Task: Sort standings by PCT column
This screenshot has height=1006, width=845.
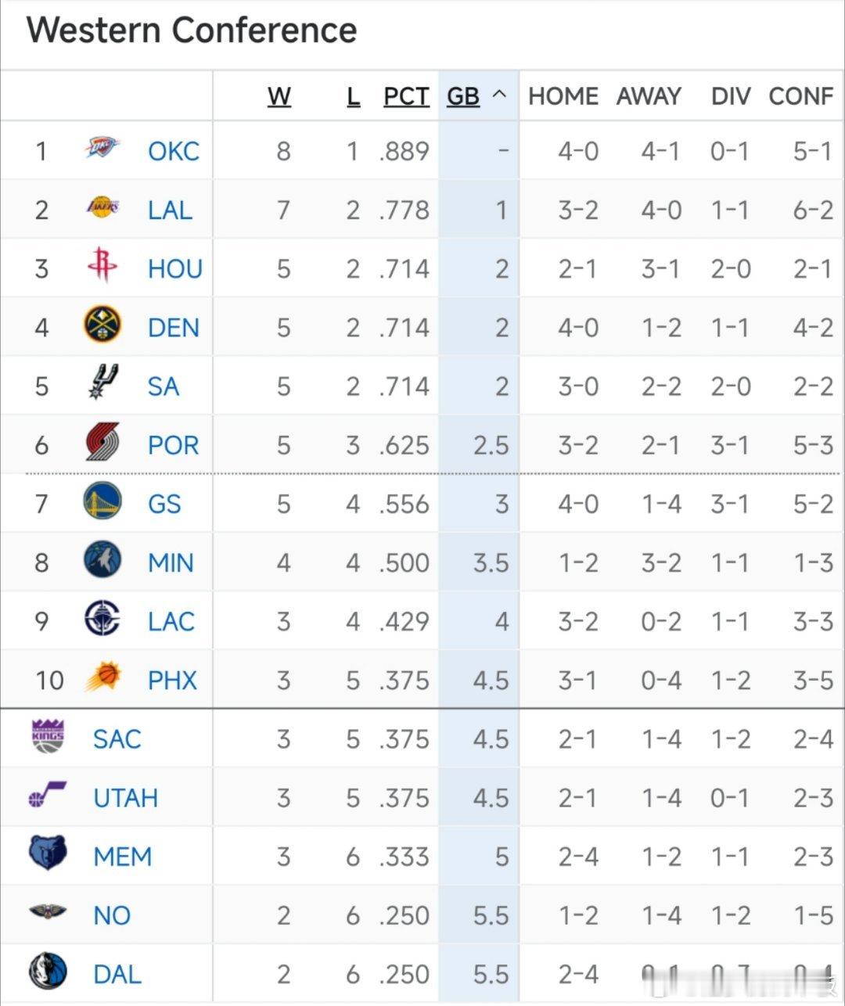Action: pos(406,96)
